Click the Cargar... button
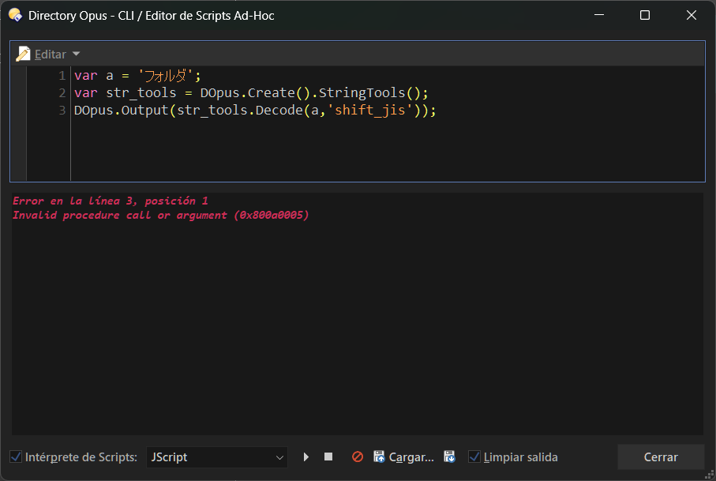Screen dimensions: 716x481 tap(403, 457)
